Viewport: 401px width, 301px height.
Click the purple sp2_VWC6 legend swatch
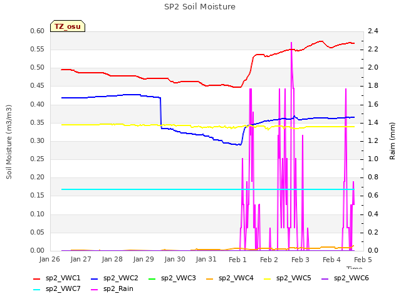[x=325, y=278]
